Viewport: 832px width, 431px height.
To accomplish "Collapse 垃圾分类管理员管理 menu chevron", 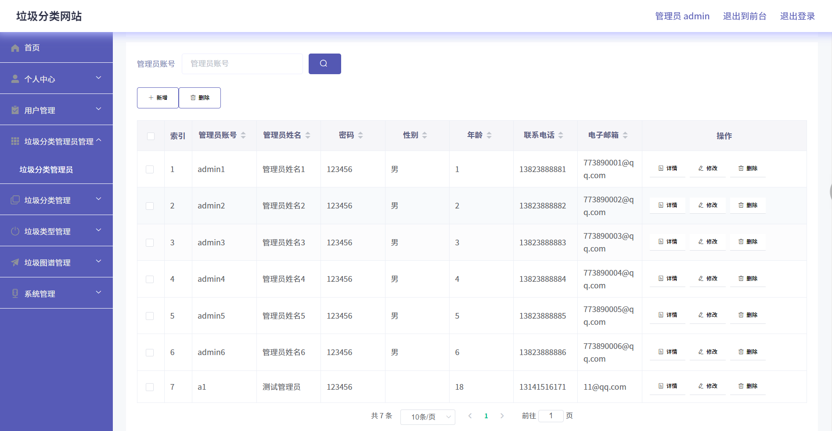I will [98, 140].
